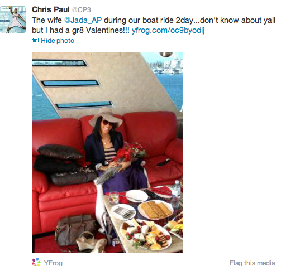Open the Chris Paul display name
Viewport: 281px width, 266px height.
tap(50, 9)
